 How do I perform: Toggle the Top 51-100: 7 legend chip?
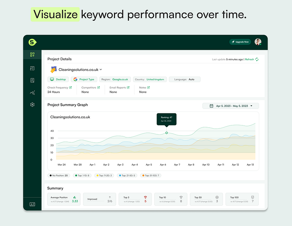[151, 176]
